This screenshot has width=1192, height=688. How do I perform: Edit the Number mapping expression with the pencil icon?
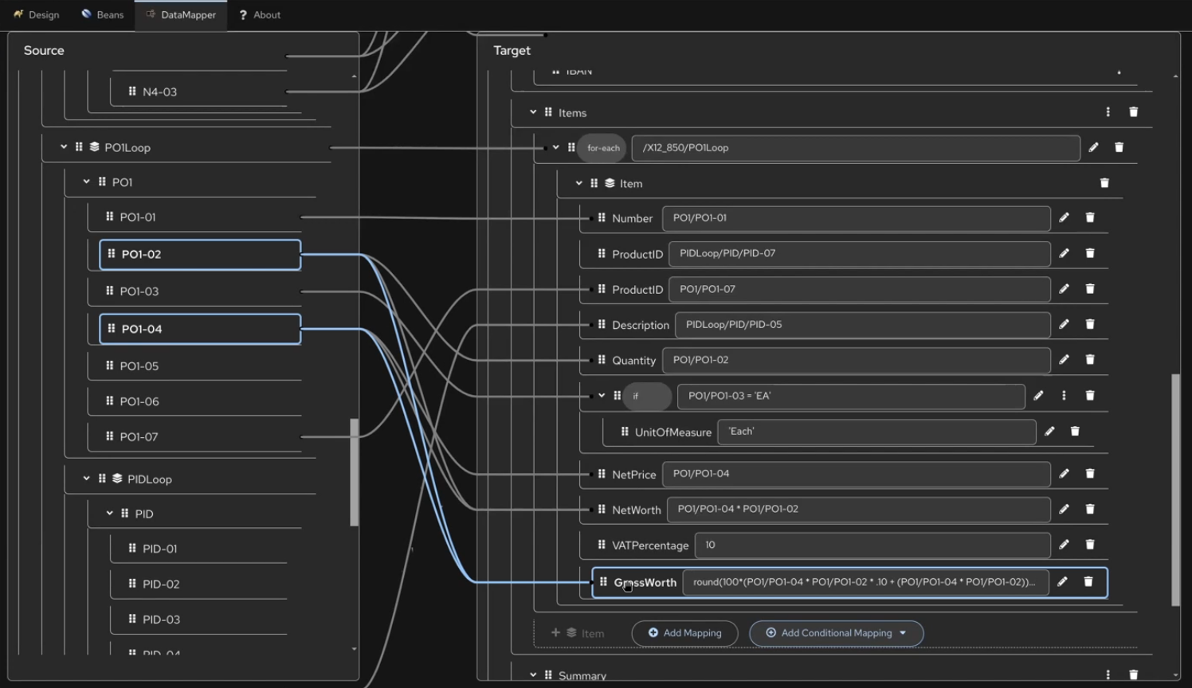pos(1065,217)
